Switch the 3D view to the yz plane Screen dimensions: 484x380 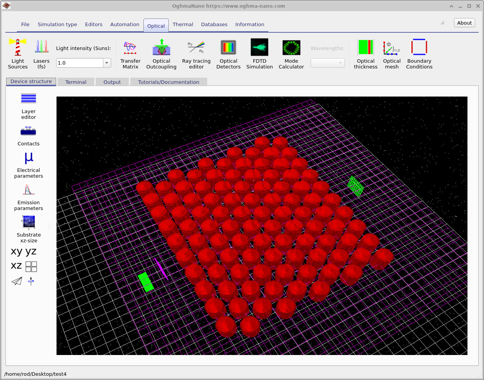[31, 252]
